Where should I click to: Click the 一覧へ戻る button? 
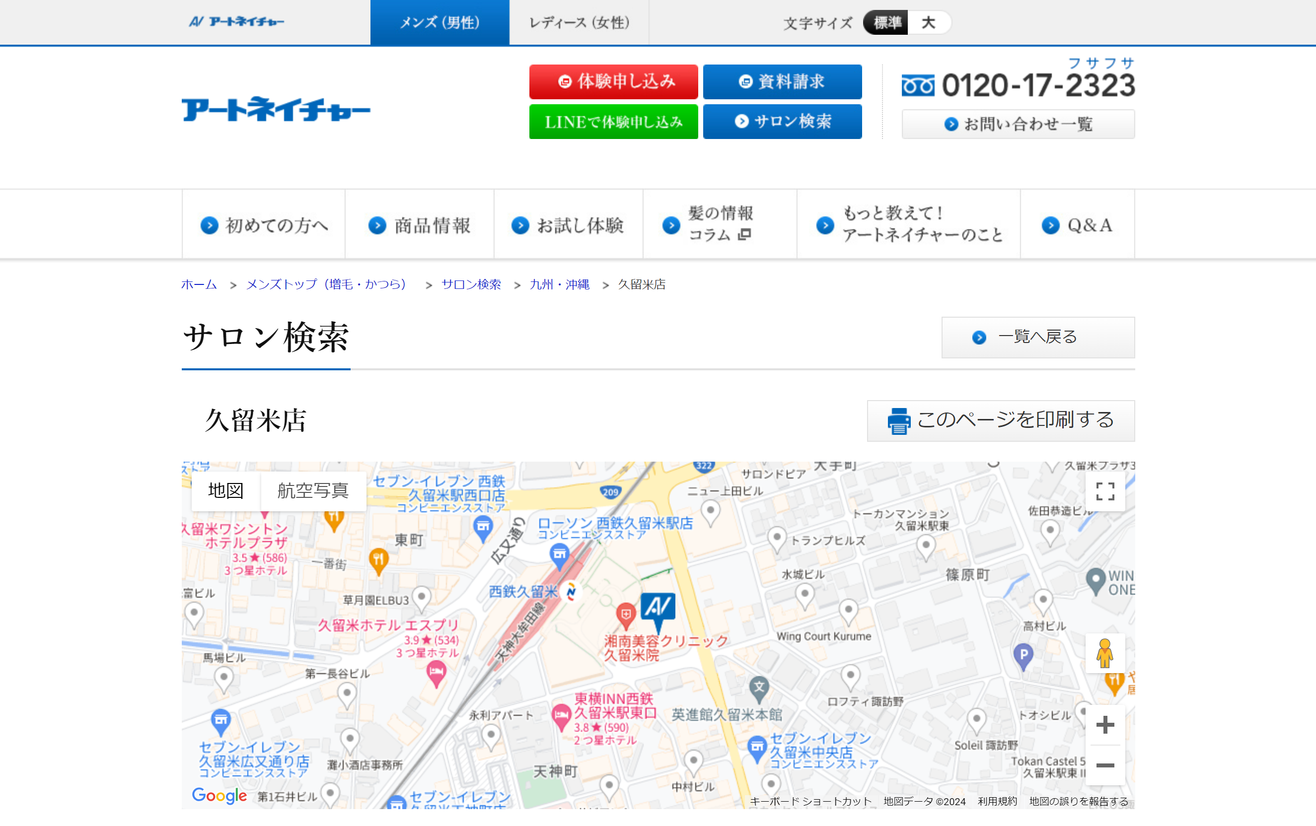click(1038, 337)
